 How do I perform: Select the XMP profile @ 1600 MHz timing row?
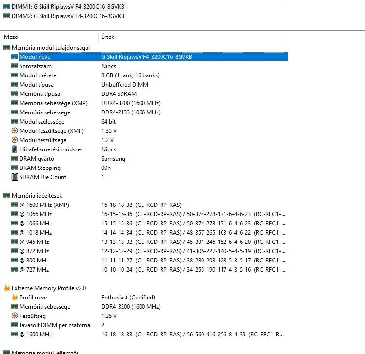point(149,335)
